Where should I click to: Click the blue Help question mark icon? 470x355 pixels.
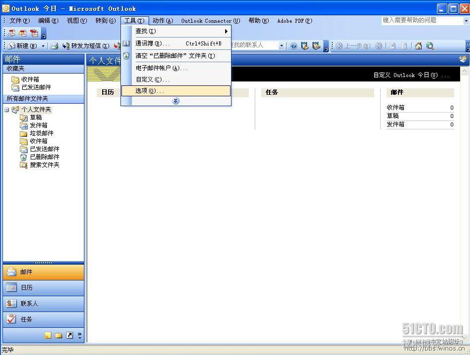tap(294, 46)
